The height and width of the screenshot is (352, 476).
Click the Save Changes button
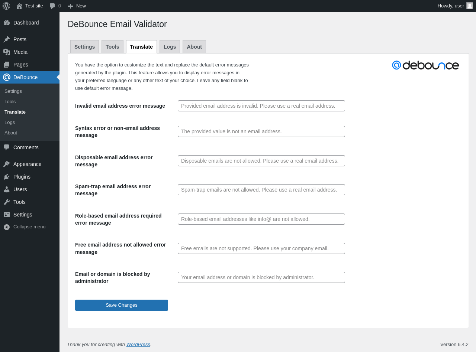[122, 305]
